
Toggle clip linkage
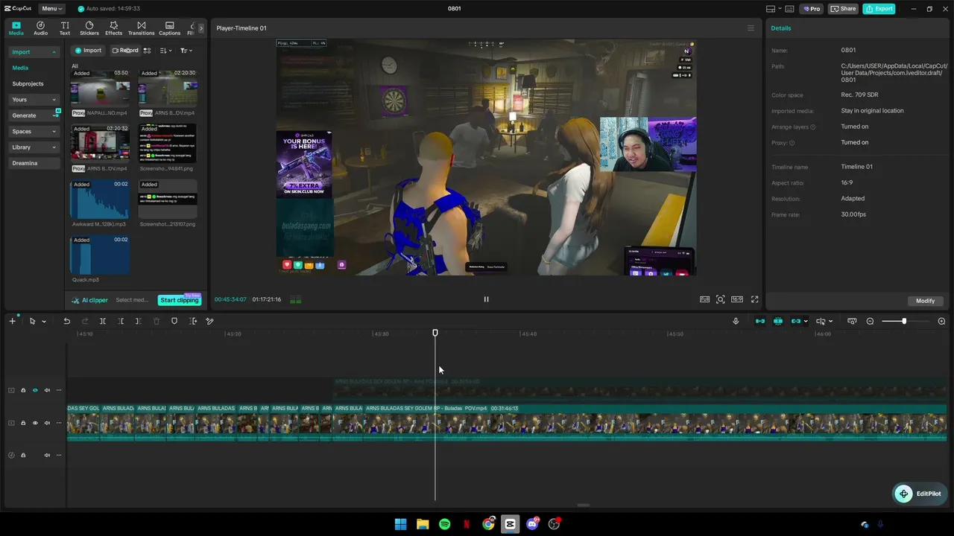[x=796, y=321]
